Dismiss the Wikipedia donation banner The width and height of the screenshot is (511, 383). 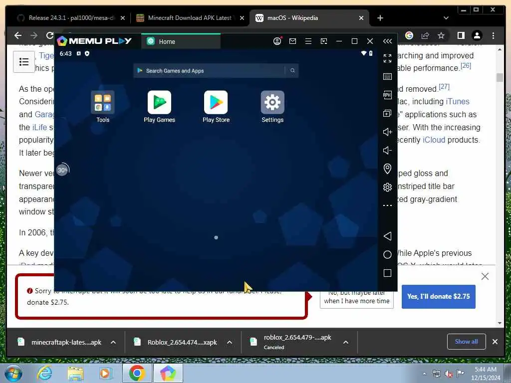click(x=485, y=276)
